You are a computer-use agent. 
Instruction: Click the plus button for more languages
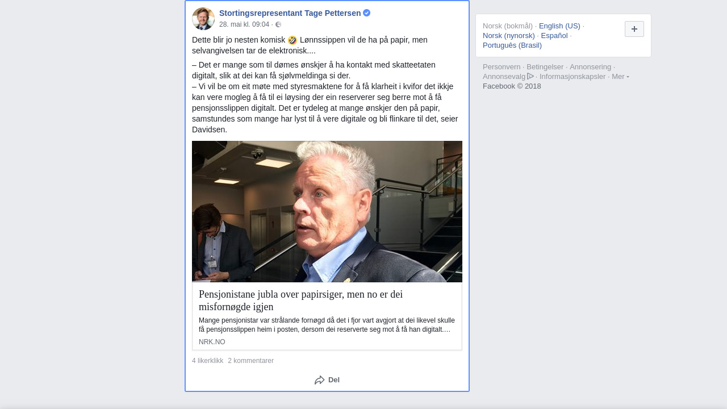634,29
